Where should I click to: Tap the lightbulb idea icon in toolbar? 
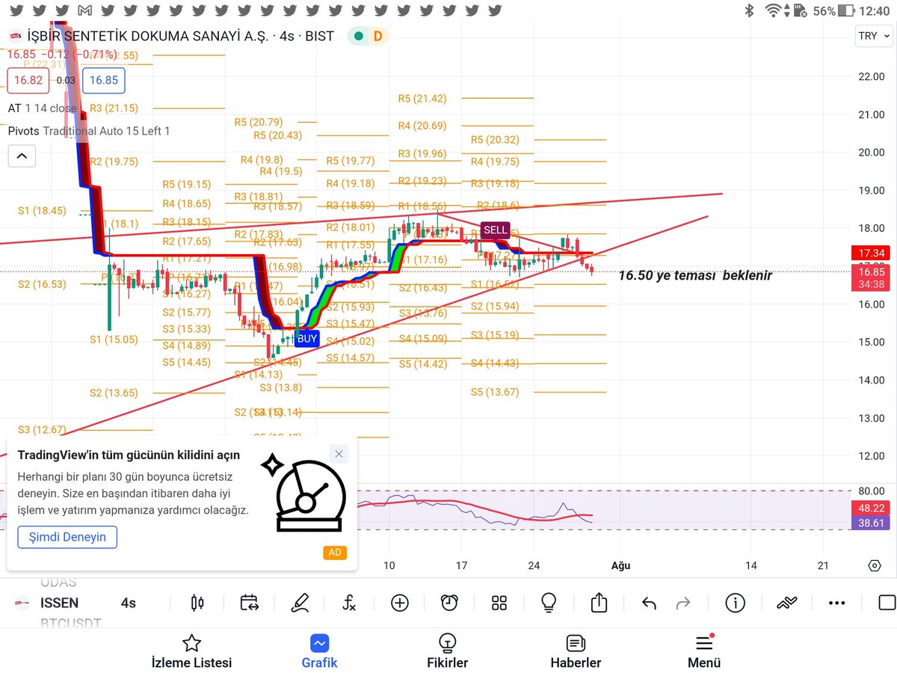pos(549,603)
